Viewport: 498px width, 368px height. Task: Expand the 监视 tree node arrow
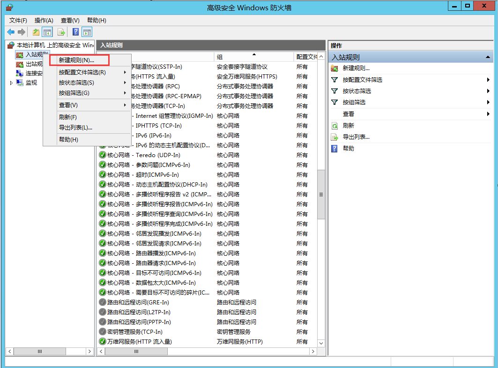point(12,83)
